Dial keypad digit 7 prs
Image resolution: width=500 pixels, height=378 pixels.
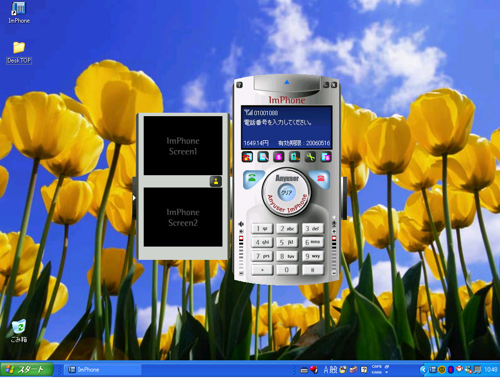point(262,256)
